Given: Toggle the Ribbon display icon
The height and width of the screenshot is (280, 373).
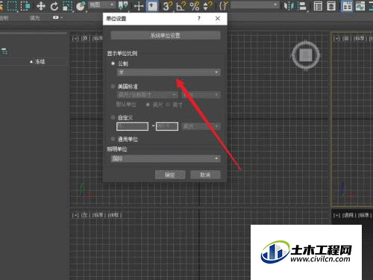Looking at the screenshot, I should pos(347,6).
